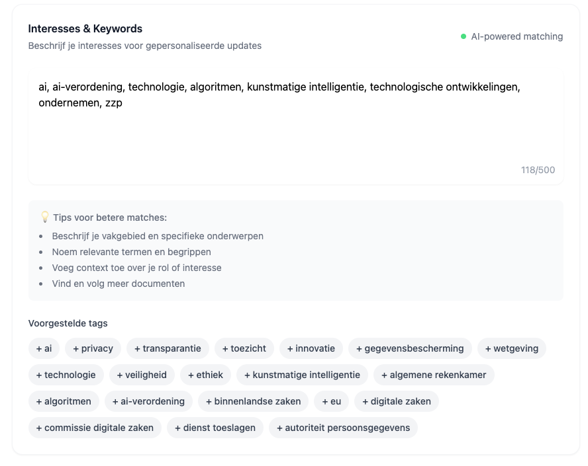Click the plus icon on the "innovatie" tag
Image resolution: width=588 pixels, height=466 pixels.
(x=289, y=348)
